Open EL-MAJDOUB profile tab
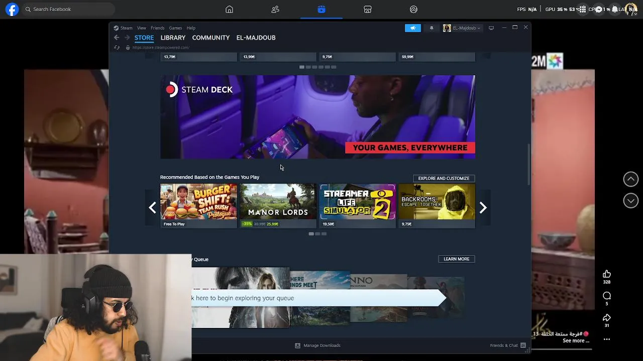643x361 pixels. [x=256, y=38]
